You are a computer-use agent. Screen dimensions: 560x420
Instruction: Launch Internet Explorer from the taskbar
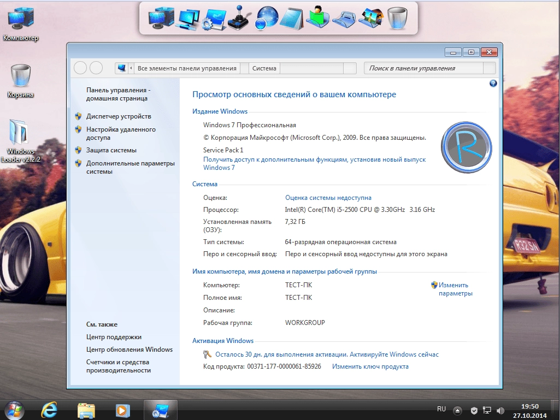click(x=49, y=410)
